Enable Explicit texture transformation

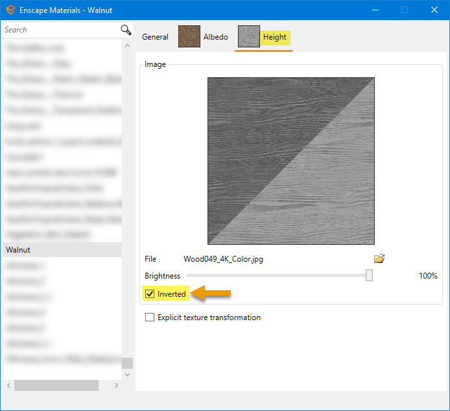[150, 318]
